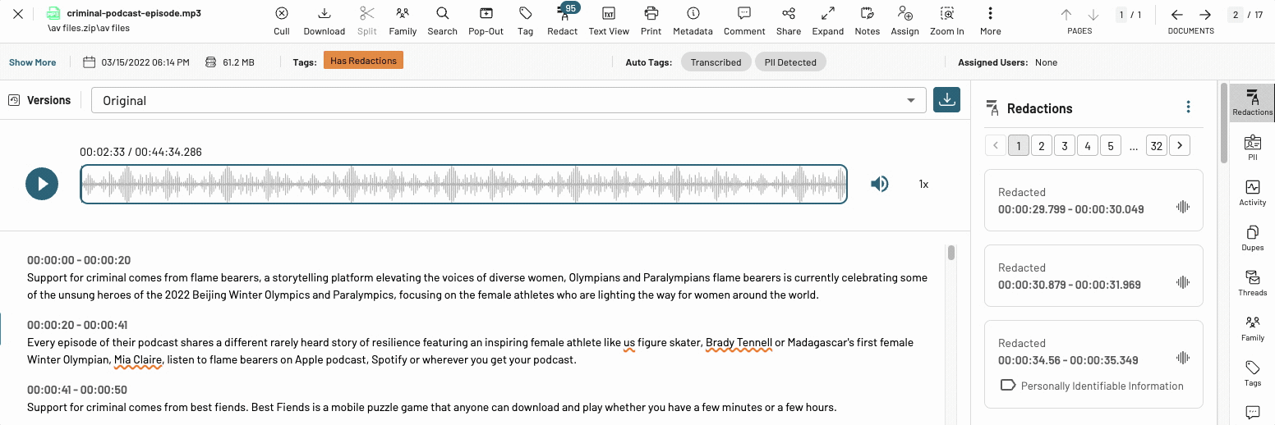The width and height of the screenshot is (1275, 425).
Task: Print the document
Action: click(x=651, y=21)
